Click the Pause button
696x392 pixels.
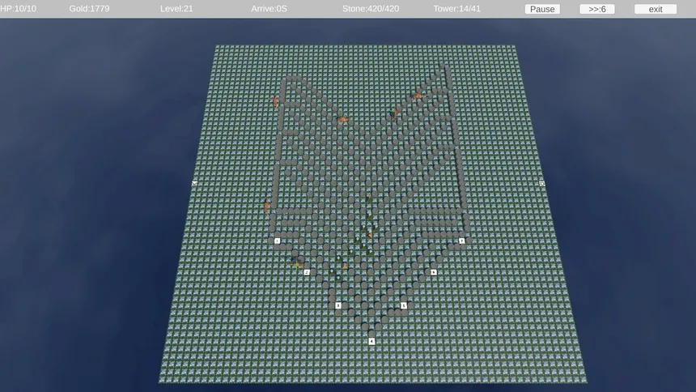[542, 9]
